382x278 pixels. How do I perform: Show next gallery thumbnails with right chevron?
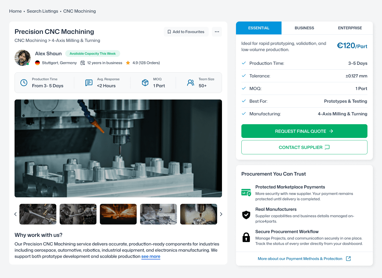click(221, 214)
